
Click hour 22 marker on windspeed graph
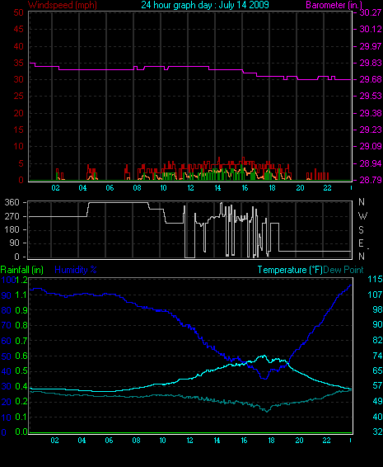pos(327,188)
